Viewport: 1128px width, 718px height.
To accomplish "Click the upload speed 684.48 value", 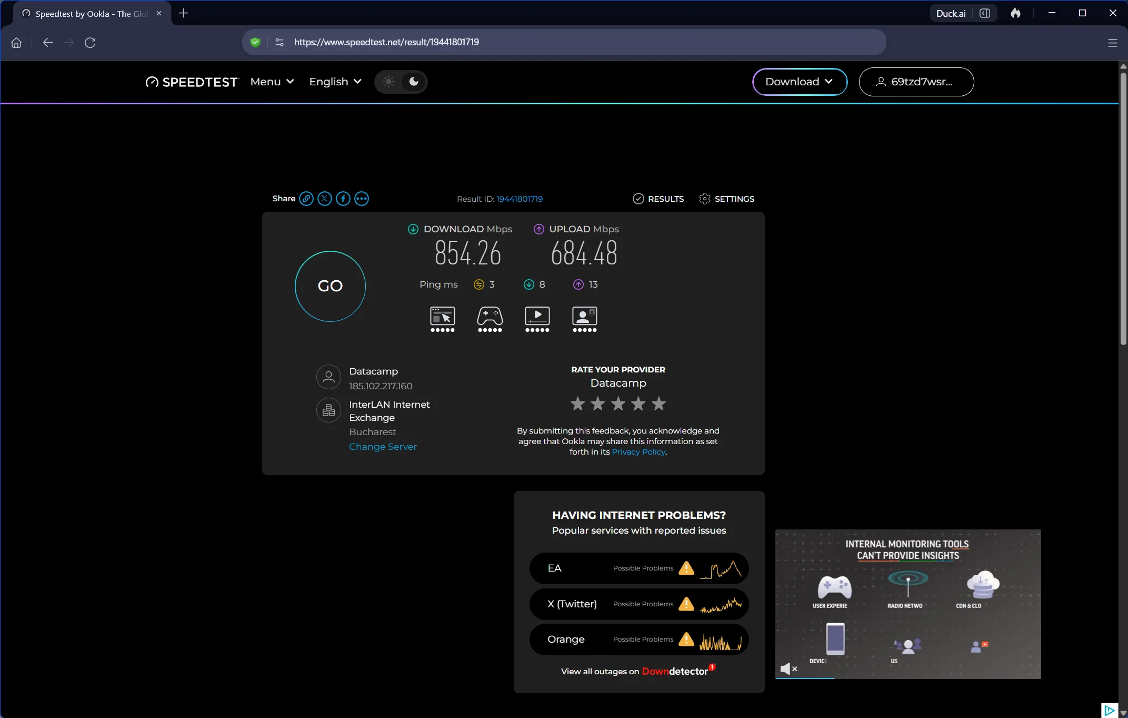I will 584,253.
